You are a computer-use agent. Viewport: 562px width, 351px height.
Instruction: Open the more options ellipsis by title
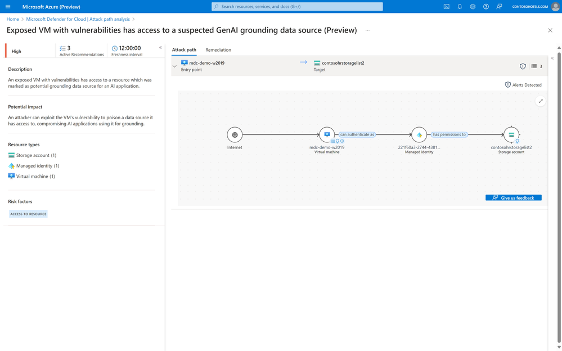coord(367,30)
